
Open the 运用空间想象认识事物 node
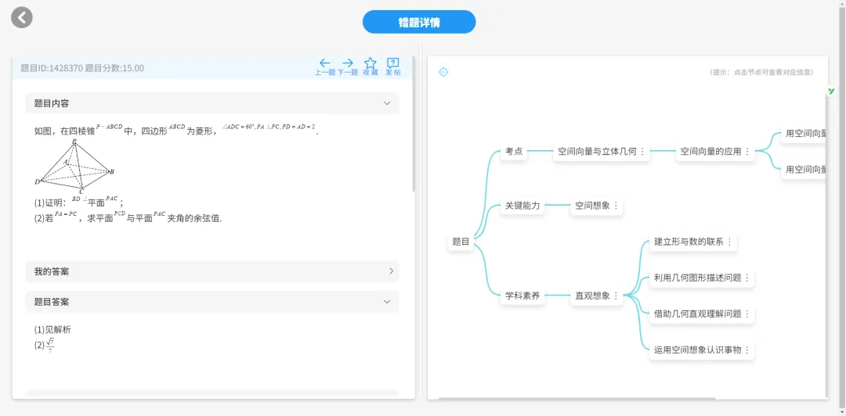pos(702,350)
